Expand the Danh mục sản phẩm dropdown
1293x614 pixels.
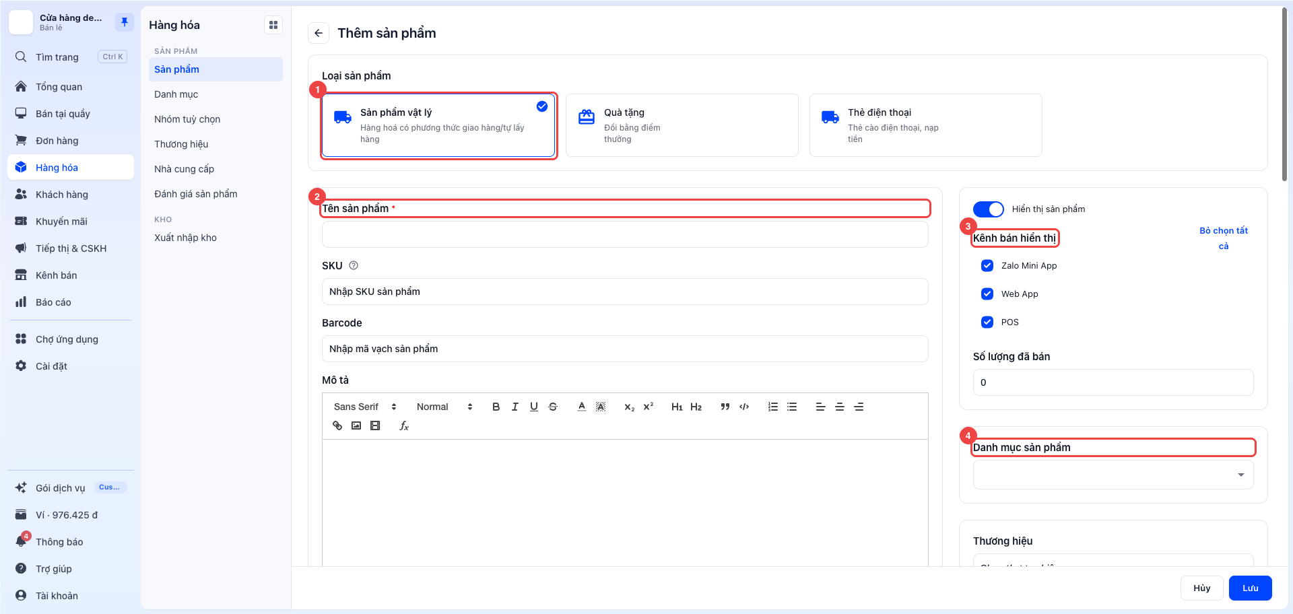click(1113, 475)
